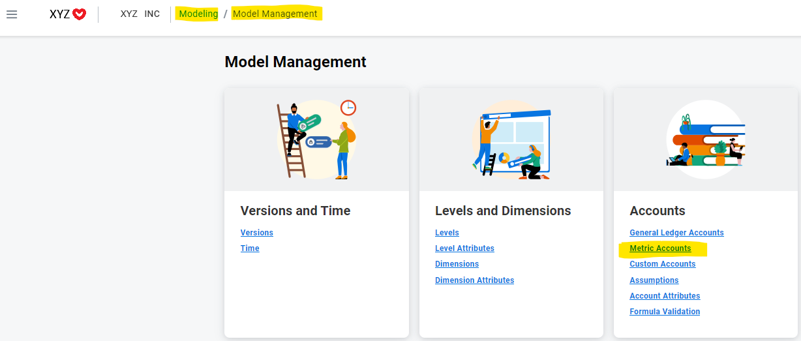The image size is (801, 341).
Task: Select the Model Management breadcrumb
Action: pyautogui.click(x=275, y=14)
